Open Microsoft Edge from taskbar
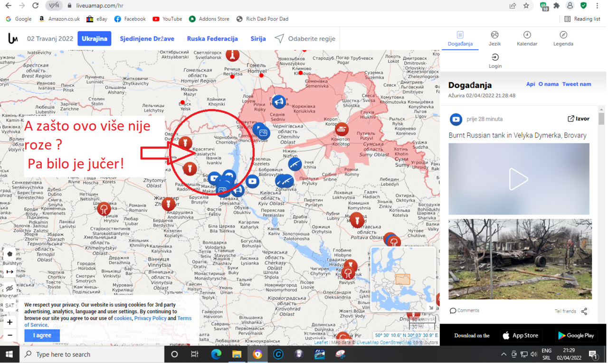This screenshot has width=608, height=363. coord(216,354)
